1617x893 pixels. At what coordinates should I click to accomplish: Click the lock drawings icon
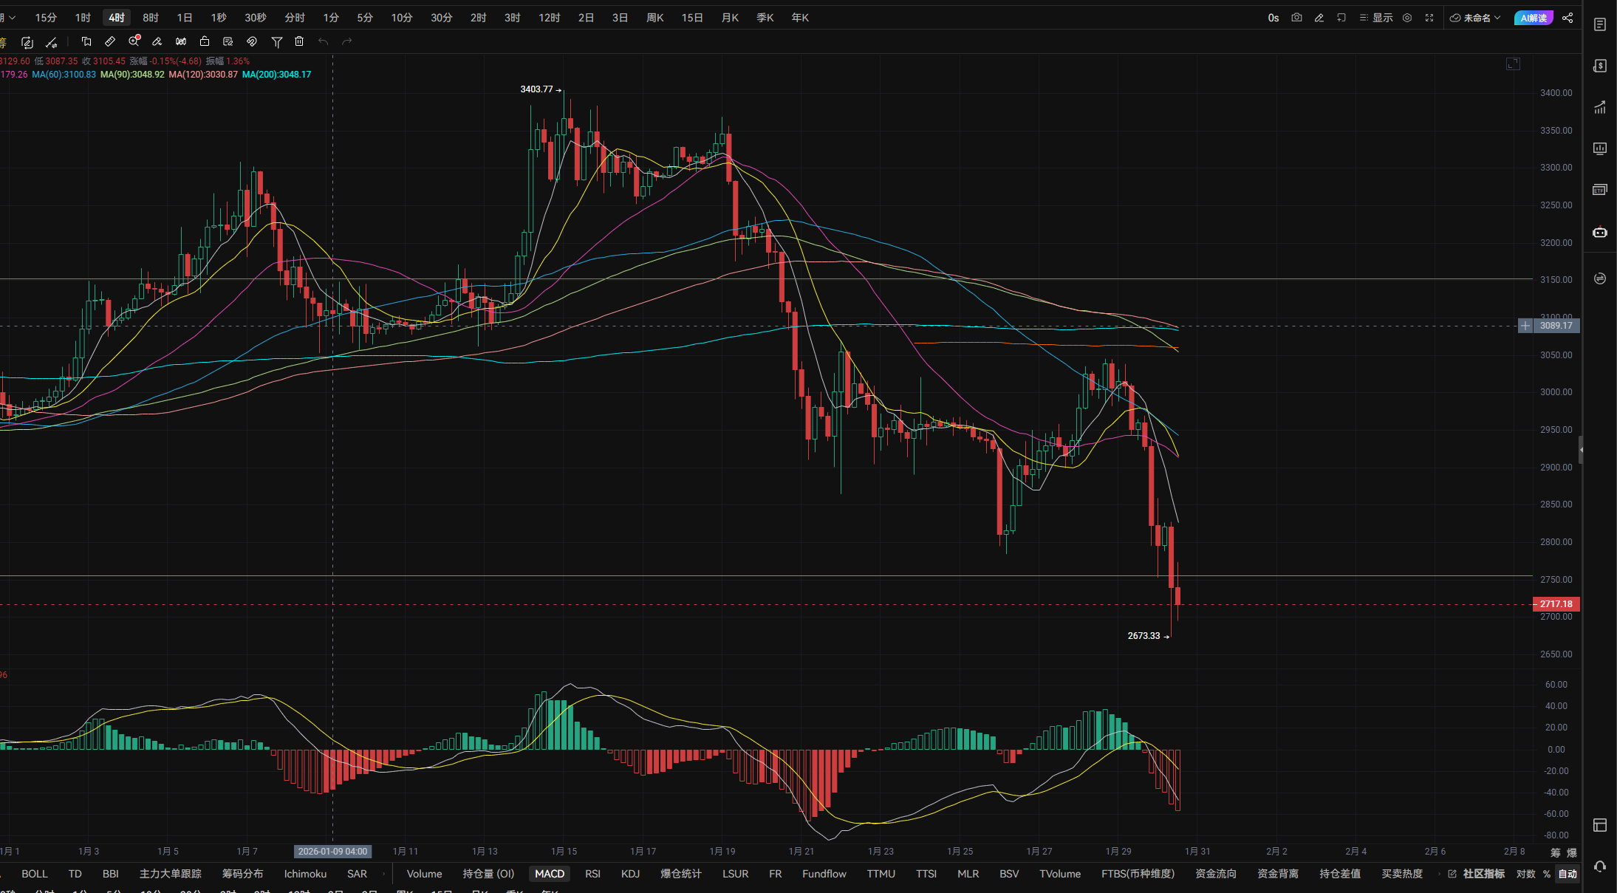(205, 42)
